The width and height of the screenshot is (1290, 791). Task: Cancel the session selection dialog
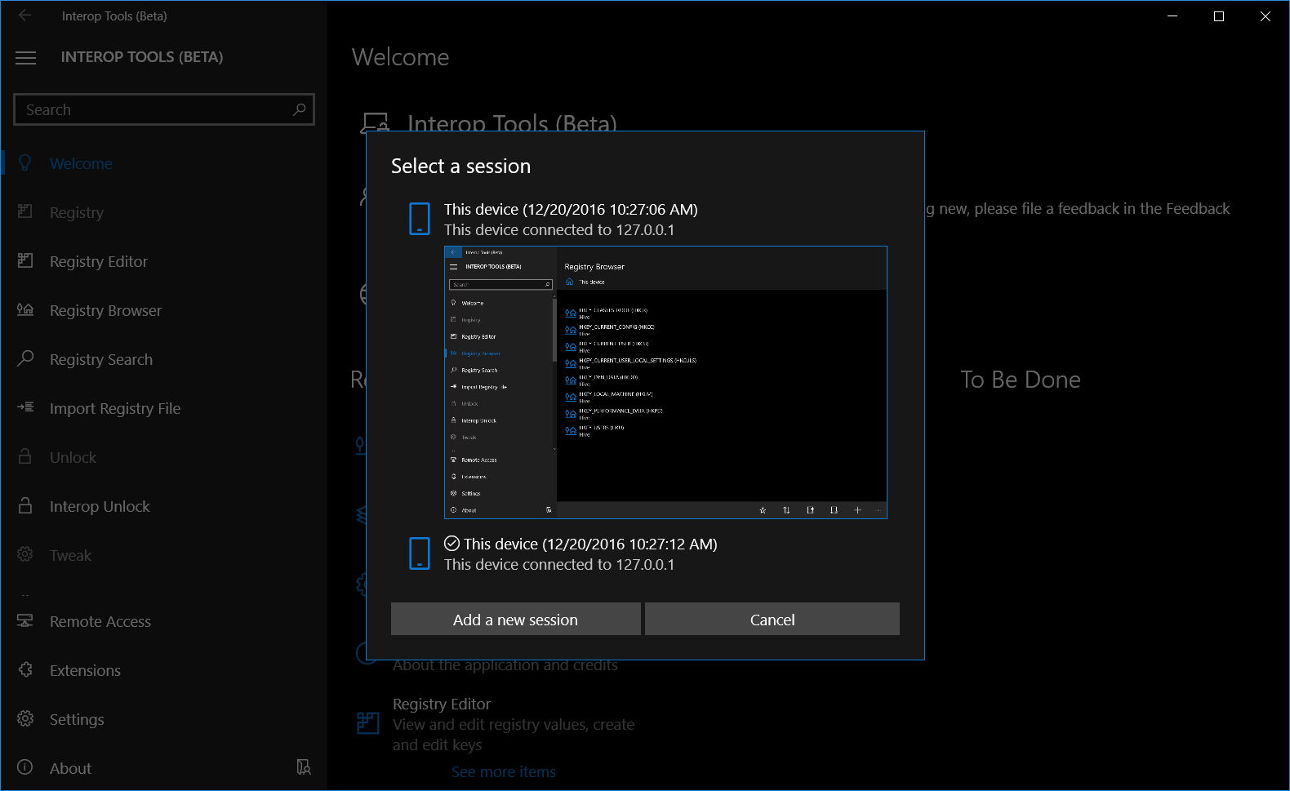tap(772, 620)
